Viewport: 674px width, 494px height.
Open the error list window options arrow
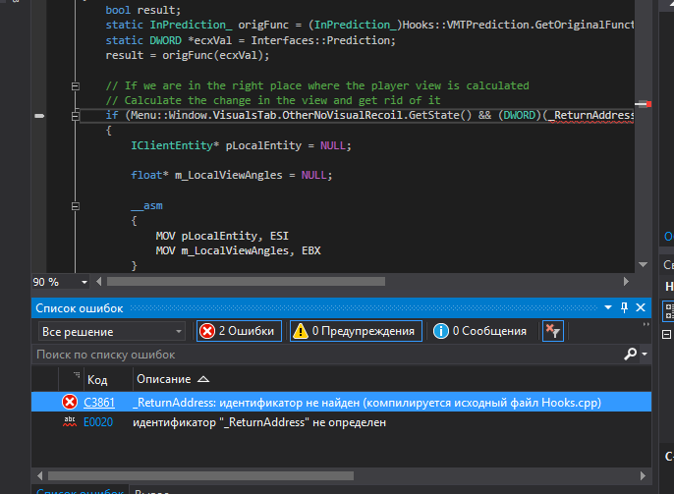(608, 307)
